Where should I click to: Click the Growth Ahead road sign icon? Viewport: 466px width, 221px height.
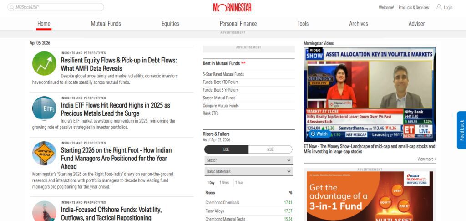(x=44, y=153)
